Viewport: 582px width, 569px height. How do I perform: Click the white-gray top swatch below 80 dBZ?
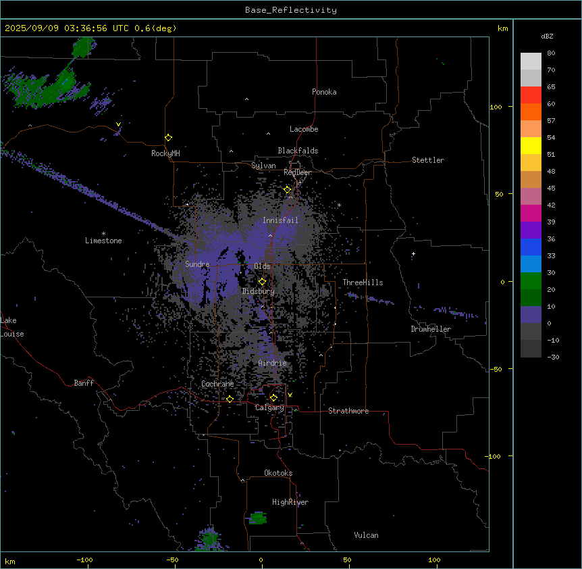pyautogui.click(x=531, y=61)
